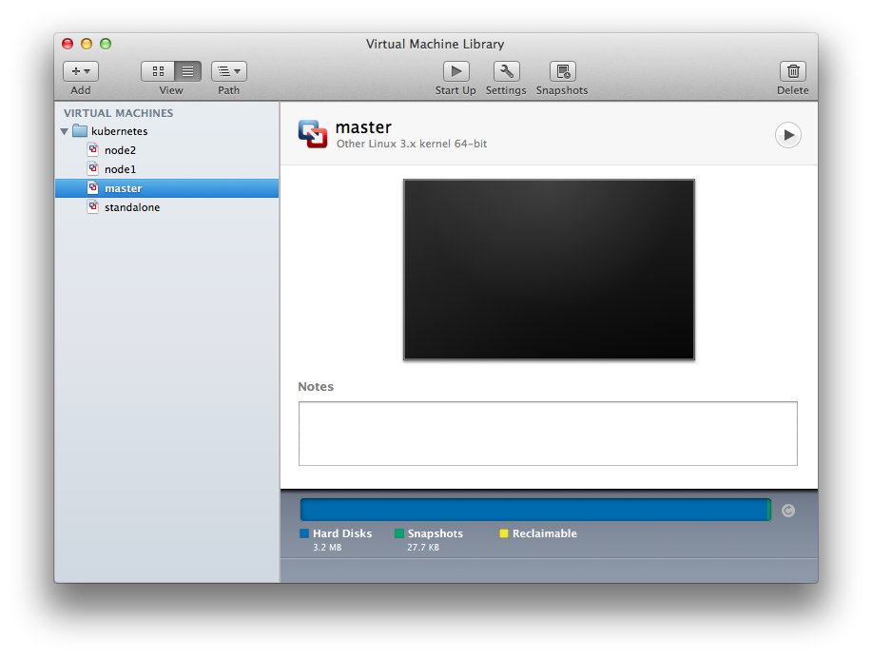Refresh disk usage with circular arrow icon
Image resolution: width=872 pixels, height=658 pixels.
click(788, 510)
